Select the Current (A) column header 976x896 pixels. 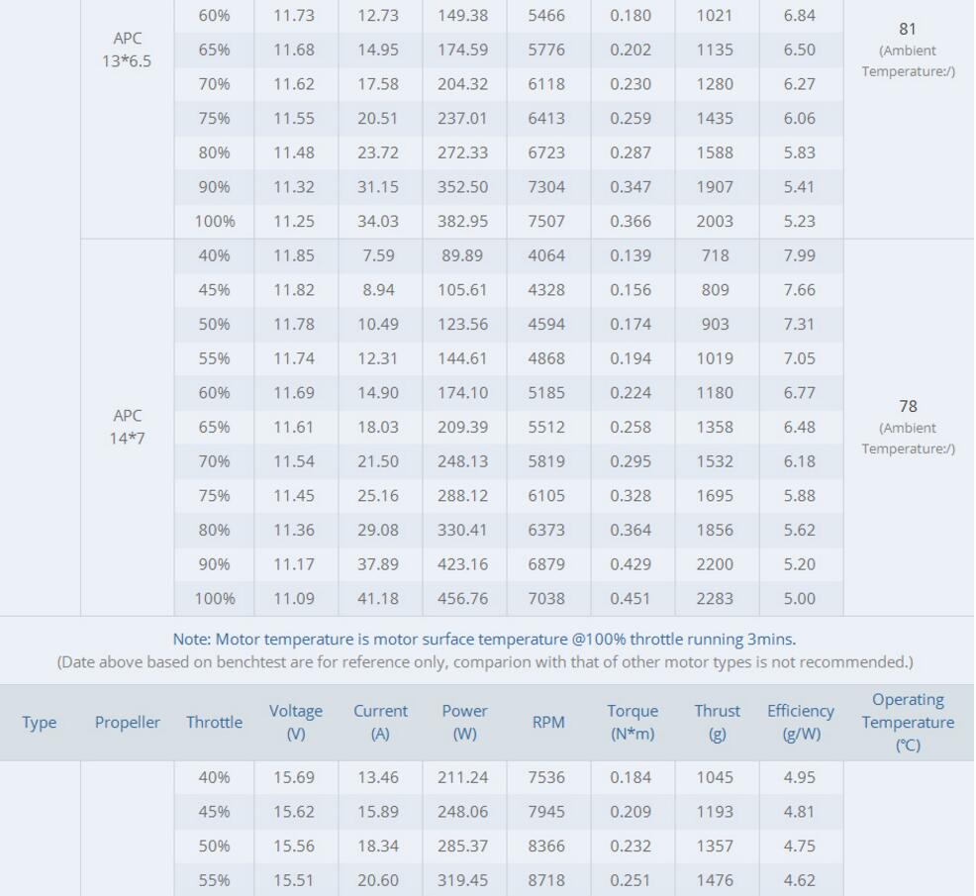point(380,723)
